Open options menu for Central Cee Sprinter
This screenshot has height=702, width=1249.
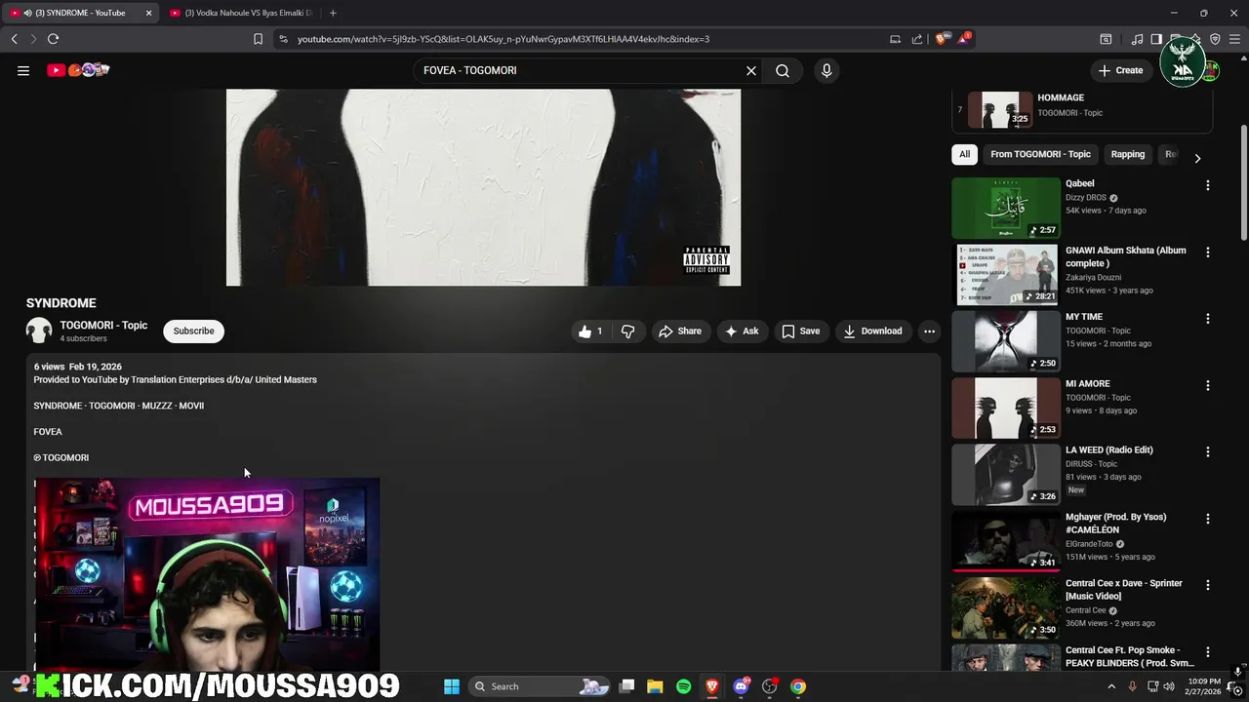[1207, 585]
